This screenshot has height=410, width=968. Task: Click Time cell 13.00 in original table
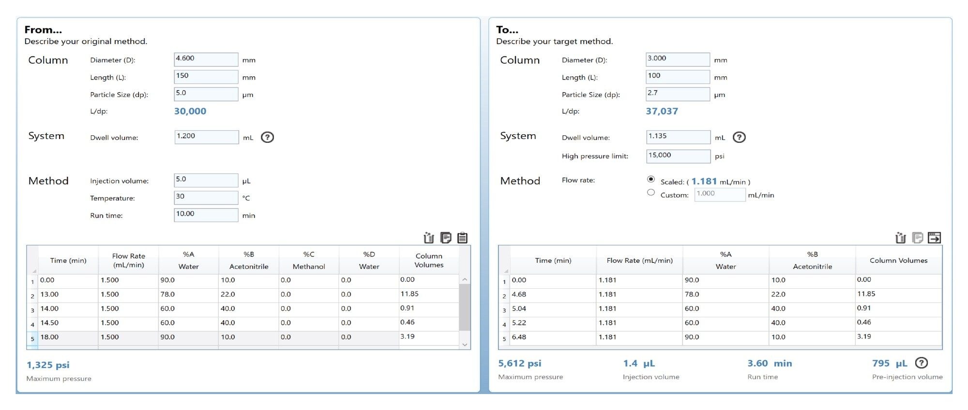click(68, 296)
